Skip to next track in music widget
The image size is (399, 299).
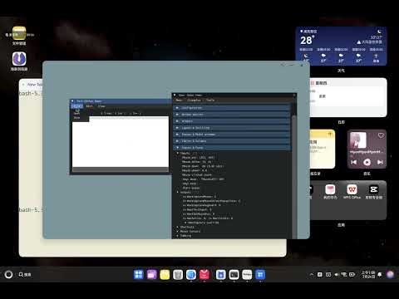pos(380,162)
